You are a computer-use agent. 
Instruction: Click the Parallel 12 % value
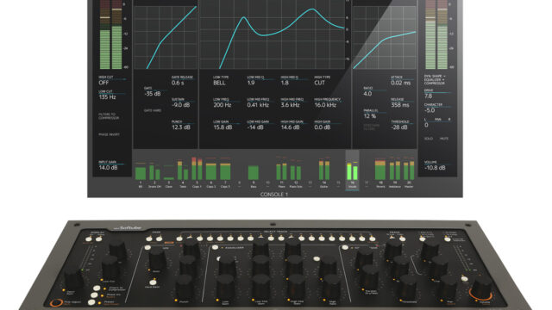(x=370, y=116)
